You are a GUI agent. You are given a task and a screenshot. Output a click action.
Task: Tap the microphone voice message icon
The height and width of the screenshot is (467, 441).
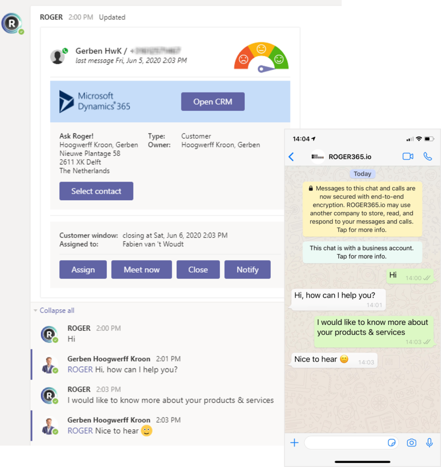pos(430,442)
